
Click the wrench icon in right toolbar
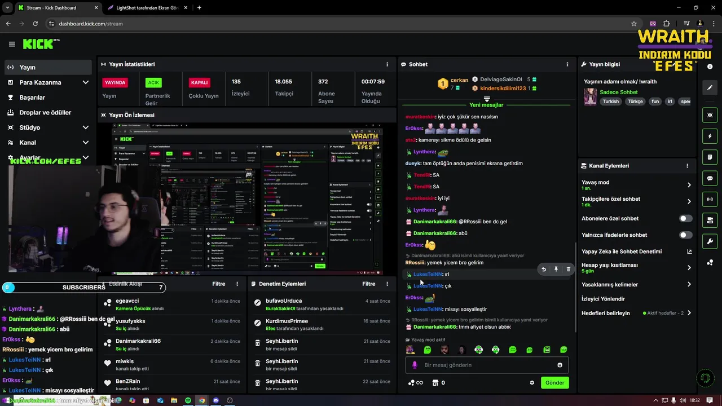pyautogui.click(x=710, y=241)
